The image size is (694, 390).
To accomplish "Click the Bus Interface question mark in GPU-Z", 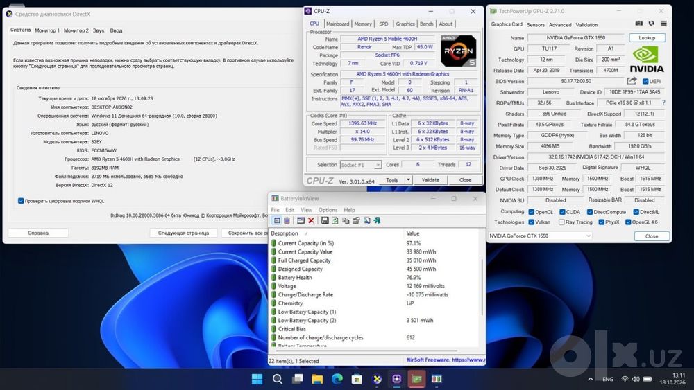I will (x=663, y=103).
